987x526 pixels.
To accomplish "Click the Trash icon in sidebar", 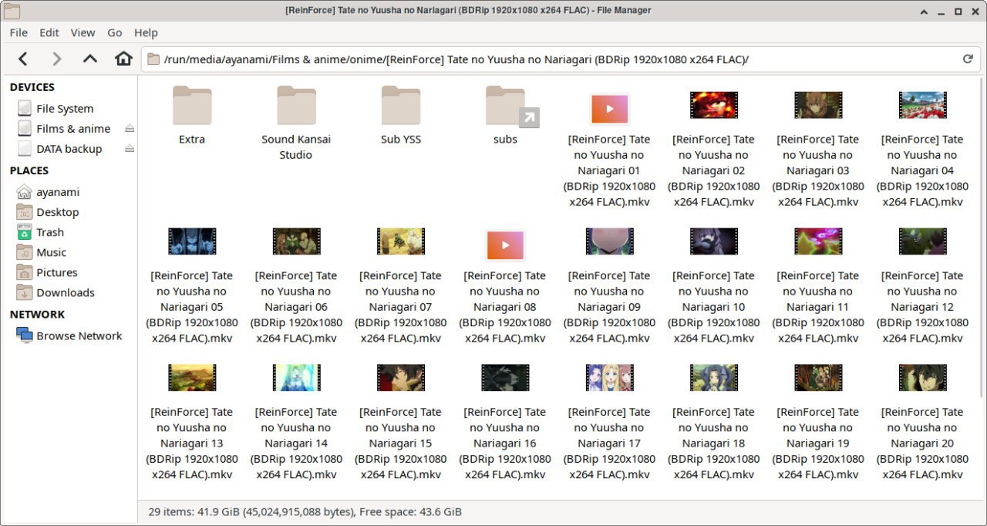I will (25, 232).
